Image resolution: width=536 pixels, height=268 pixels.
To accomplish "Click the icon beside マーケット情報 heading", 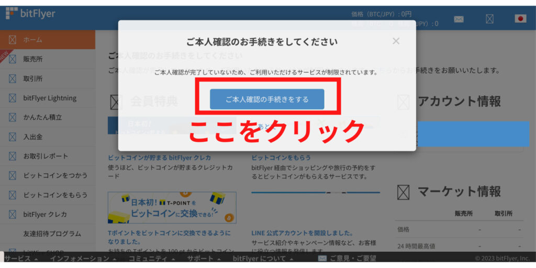I will tap(404, 192).
